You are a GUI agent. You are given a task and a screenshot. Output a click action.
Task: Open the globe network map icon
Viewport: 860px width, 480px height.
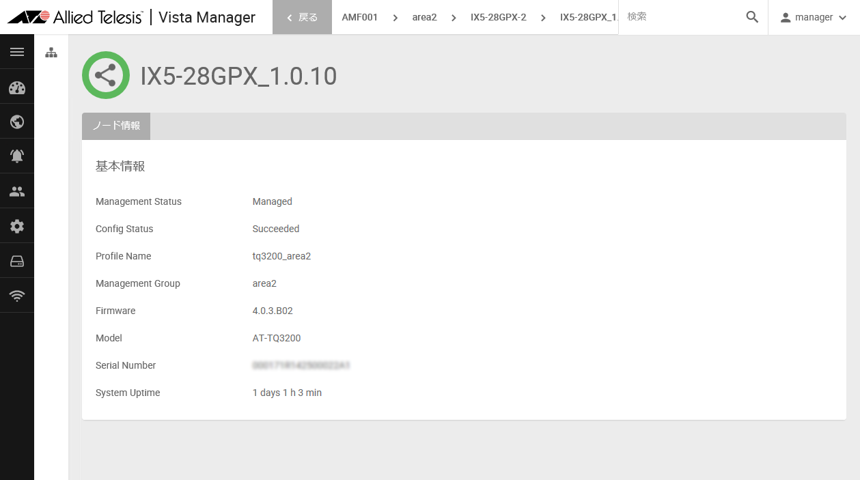(17, 122)
